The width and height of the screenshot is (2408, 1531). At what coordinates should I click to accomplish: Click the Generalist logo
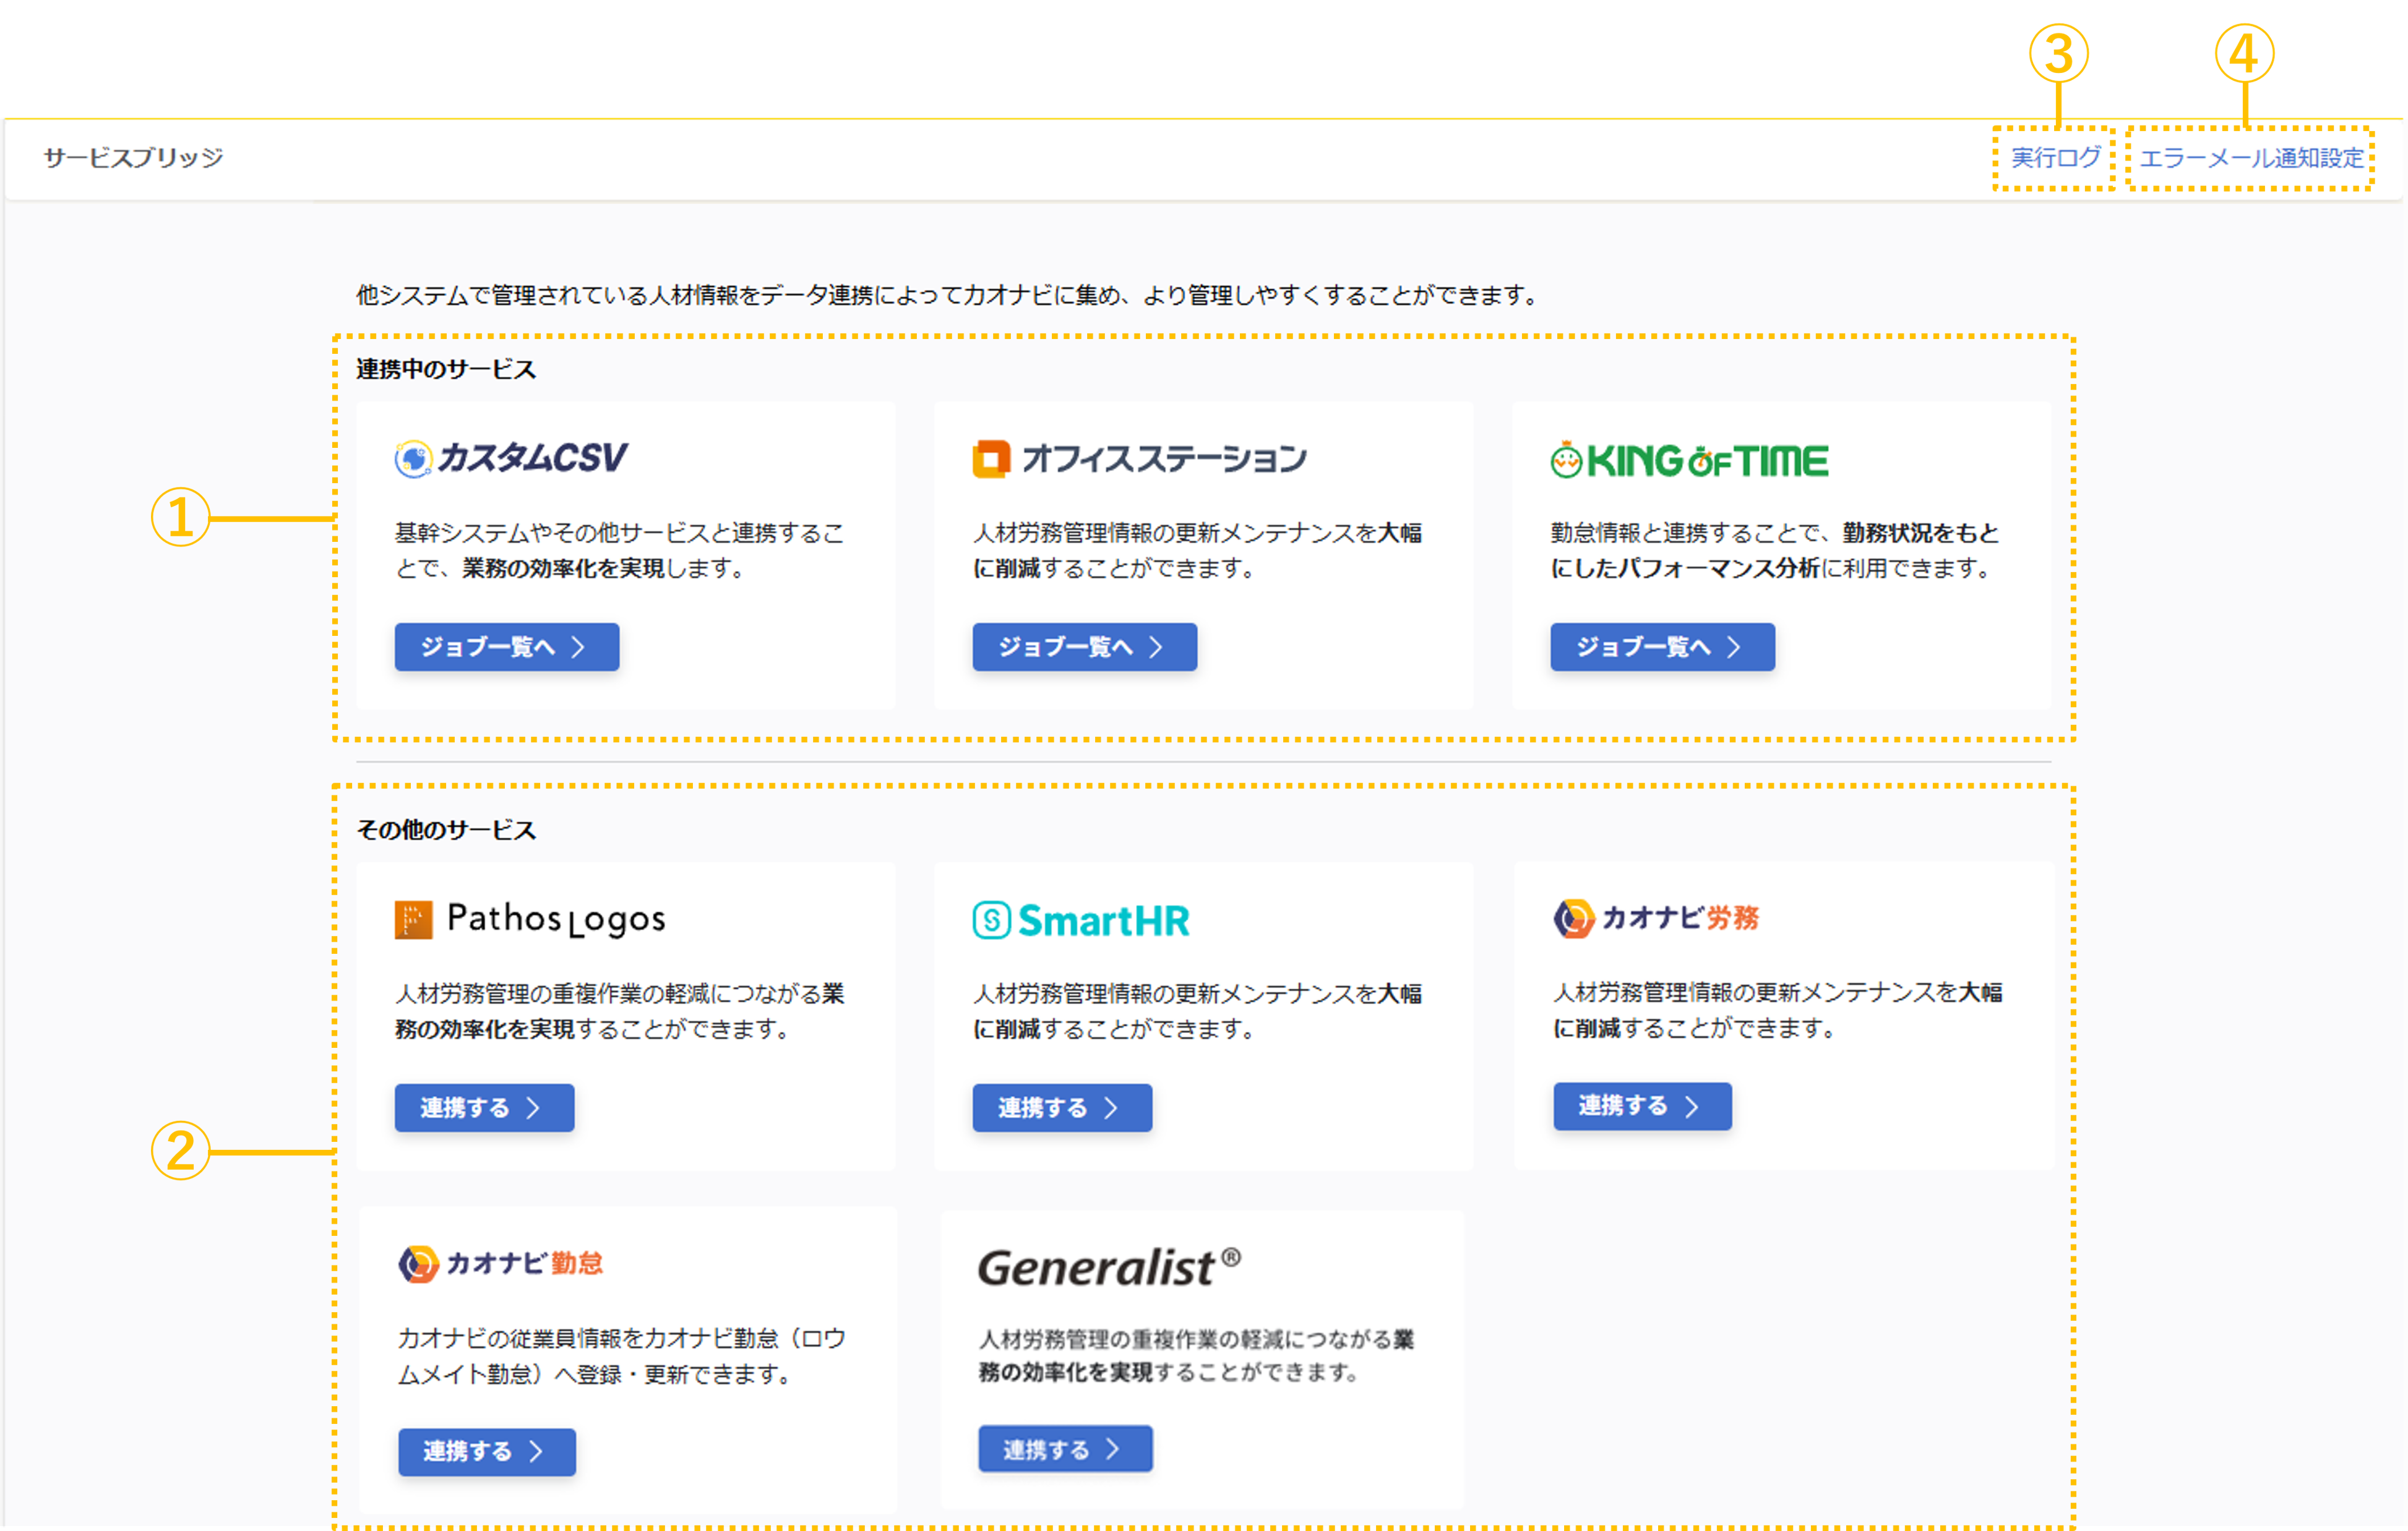(1109, 1267)
